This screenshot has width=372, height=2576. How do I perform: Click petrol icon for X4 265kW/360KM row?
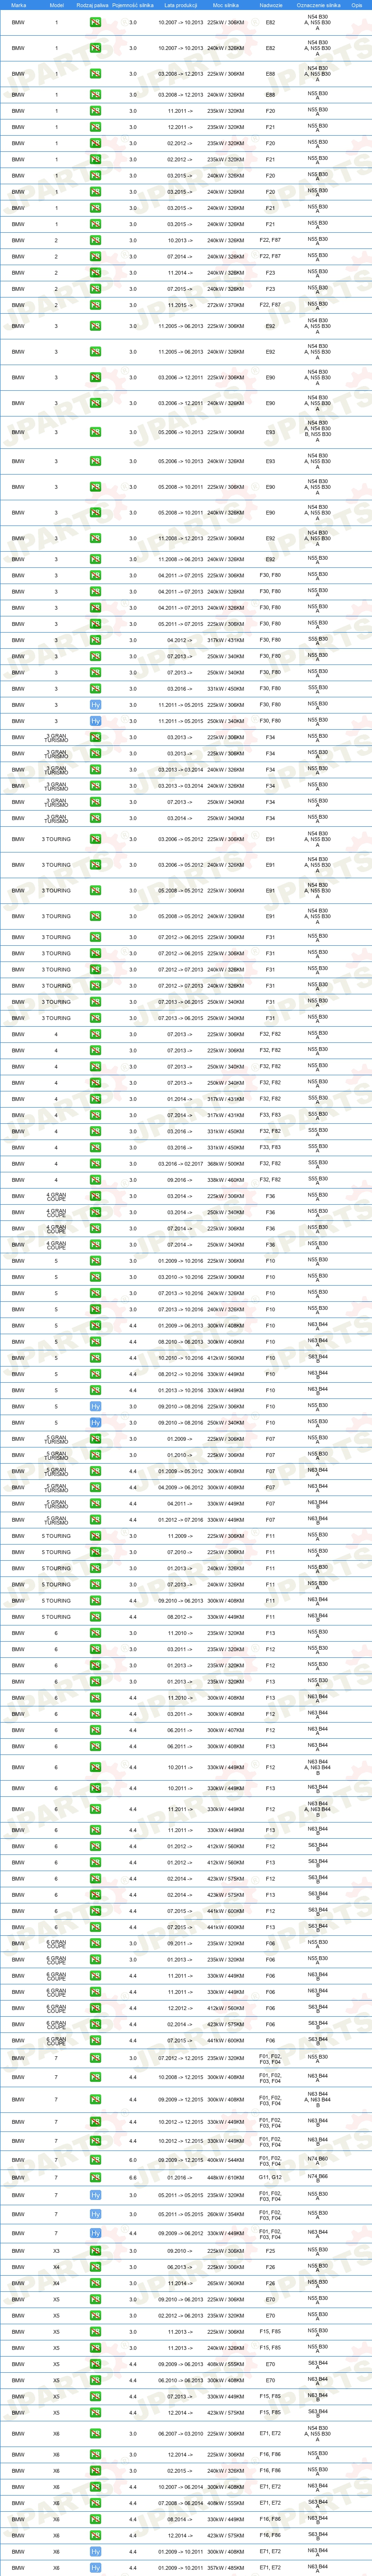95,2283
